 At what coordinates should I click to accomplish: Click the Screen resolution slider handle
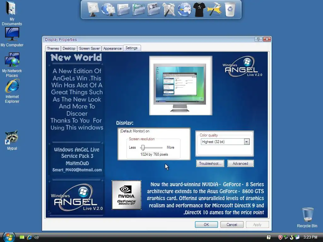click(143, 147)
